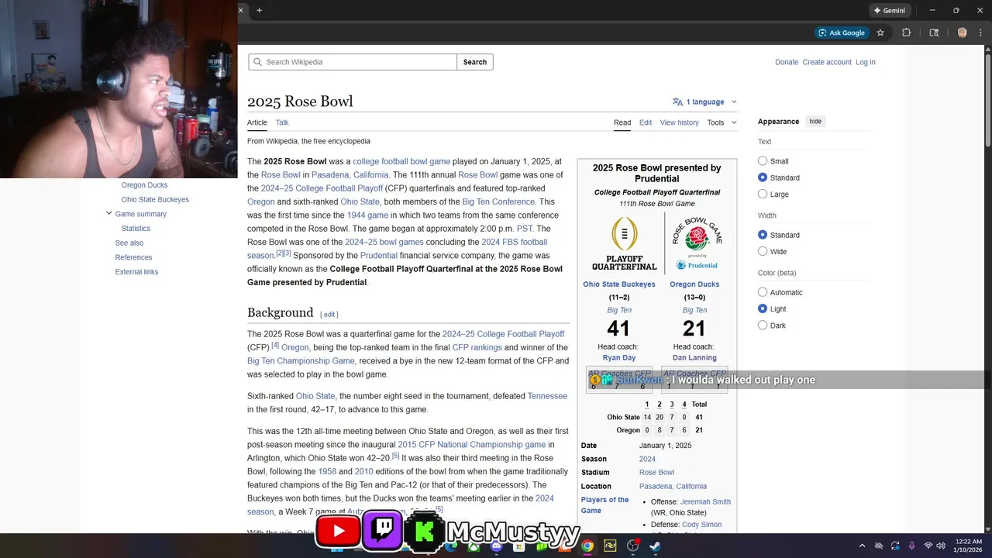The height and width of the screenshot is (558, 992).
Task: Select Light color mode
Action: (763, 308)
